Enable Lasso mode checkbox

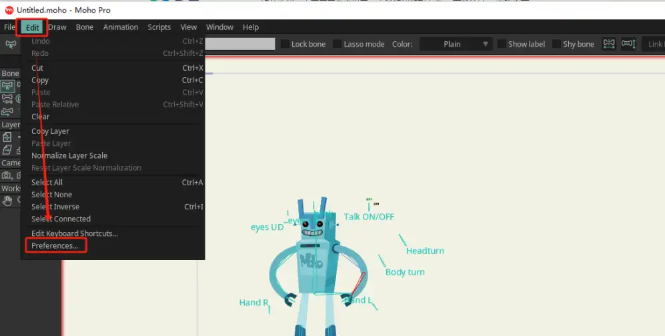pyautogui.click(x=337, y=44)
